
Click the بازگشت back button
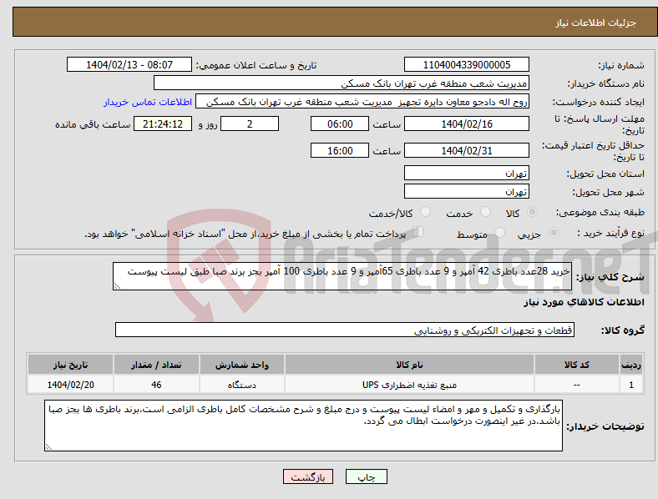pos(308,476)
